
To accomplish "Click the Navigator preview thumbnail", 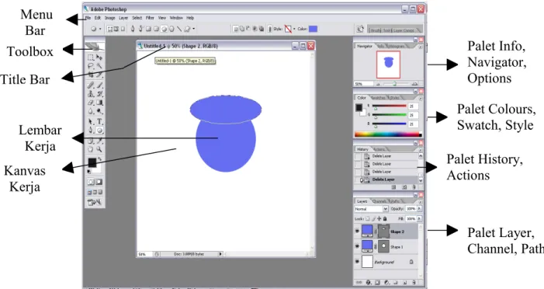I will point(388,64).
